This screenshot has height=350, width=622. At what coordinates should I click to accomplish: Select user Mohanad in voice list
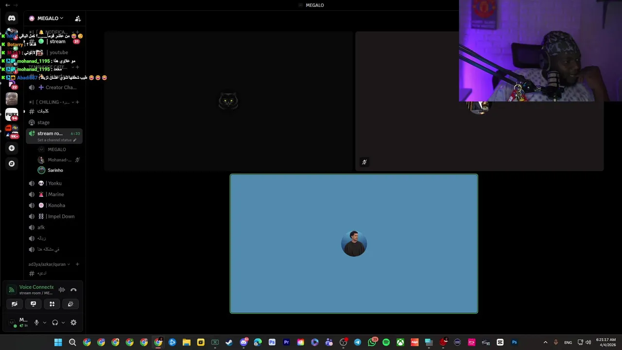coord(59,160)
